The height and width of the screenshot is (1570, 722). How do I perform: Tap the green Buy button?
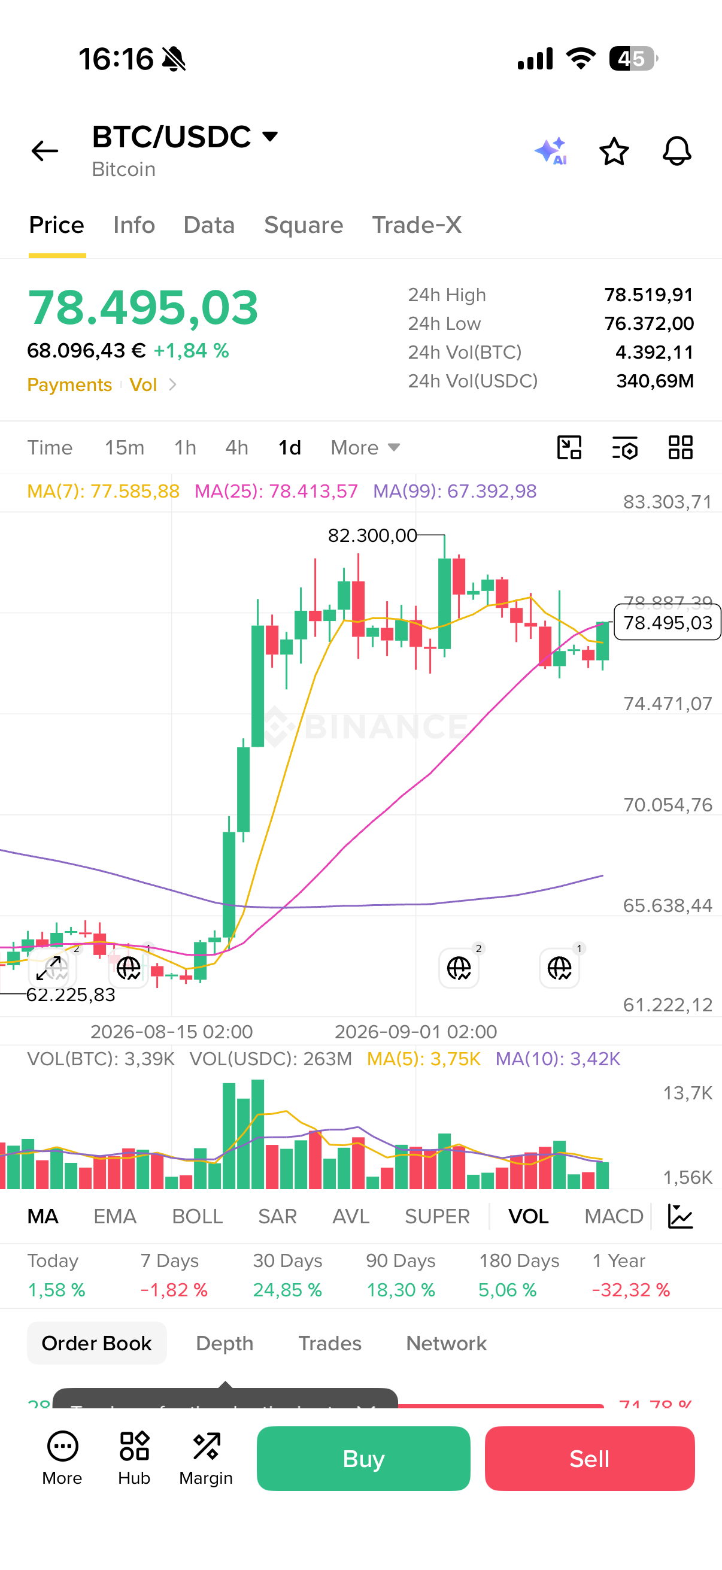point(363,1459)
